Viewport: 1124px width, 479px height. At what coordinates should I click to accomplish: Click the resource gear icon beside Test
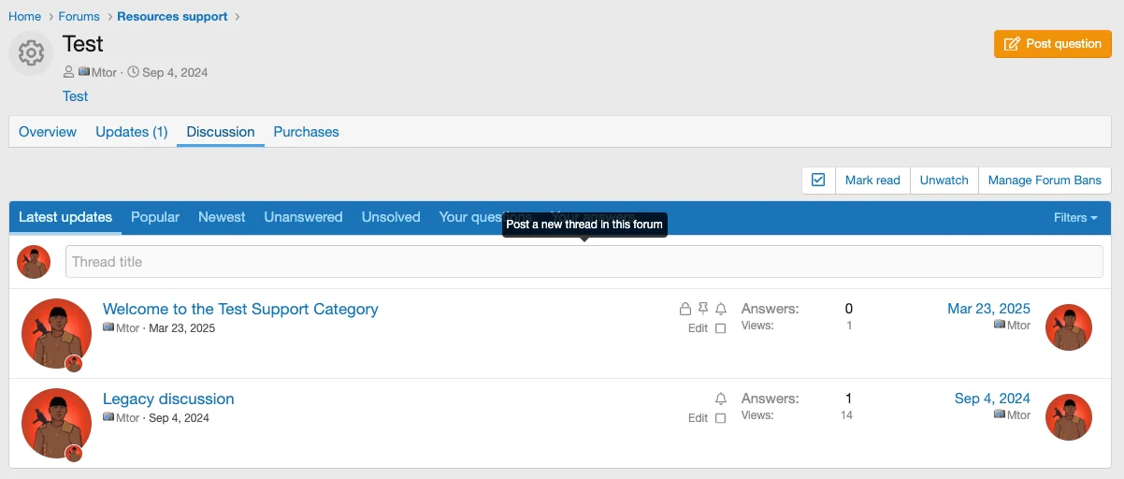tap(31, 53)
